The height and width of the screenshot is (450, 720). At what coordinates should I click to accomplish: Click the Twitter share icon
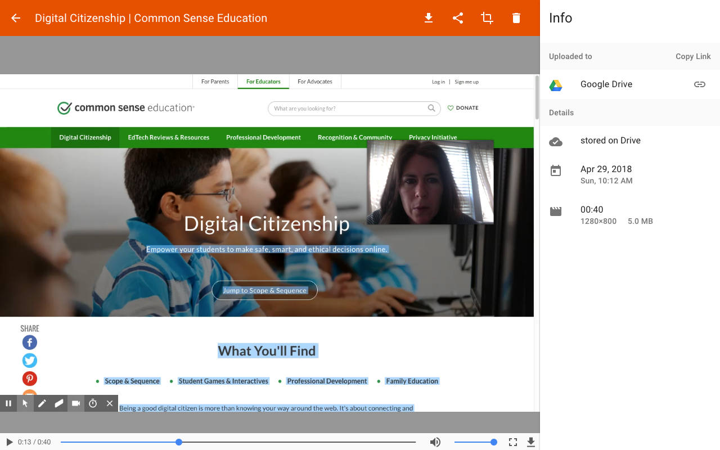click(x=30, y=361)
